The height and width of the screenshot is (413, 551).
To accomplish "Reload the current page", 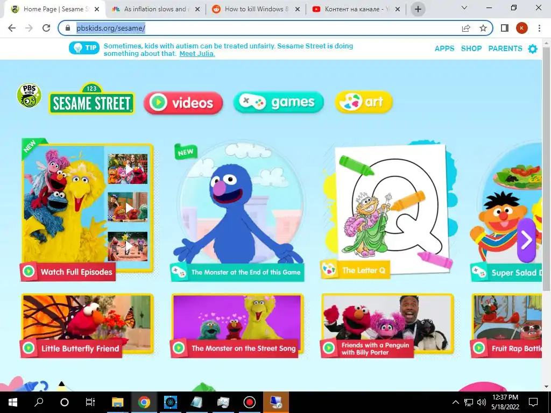I will point(46,28).
